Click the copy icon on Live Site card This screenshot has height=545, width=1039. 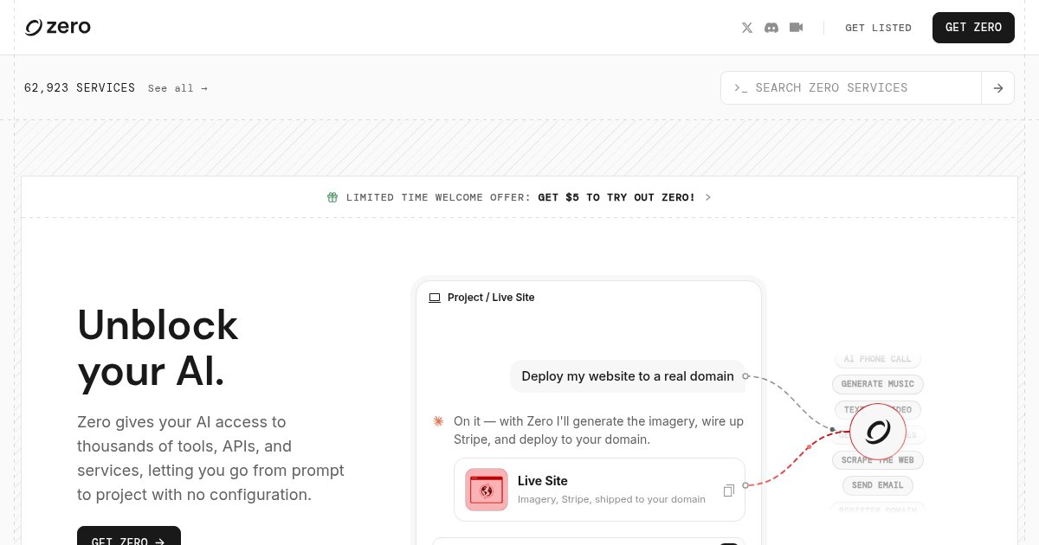(x=729, y=490)
